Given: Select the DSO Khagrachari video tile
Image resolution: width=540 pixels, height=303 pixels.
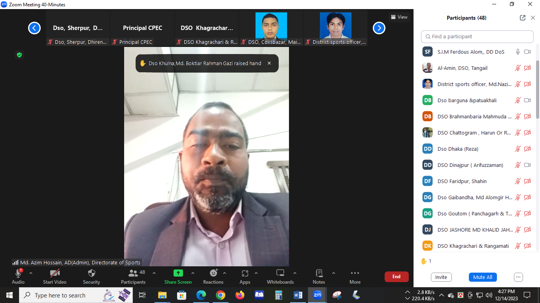Looking at the screenshot, I should (x=207, y=28).
